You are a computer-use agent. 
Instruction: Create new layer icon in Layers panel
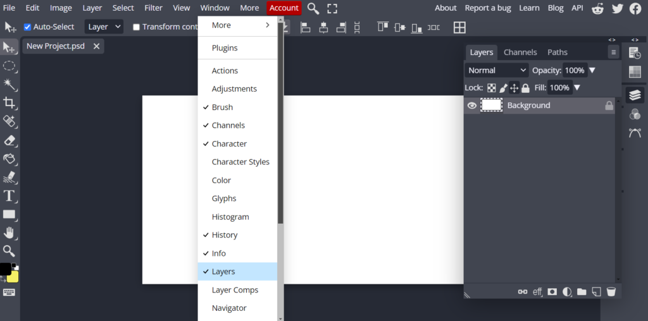pos(596,292)
